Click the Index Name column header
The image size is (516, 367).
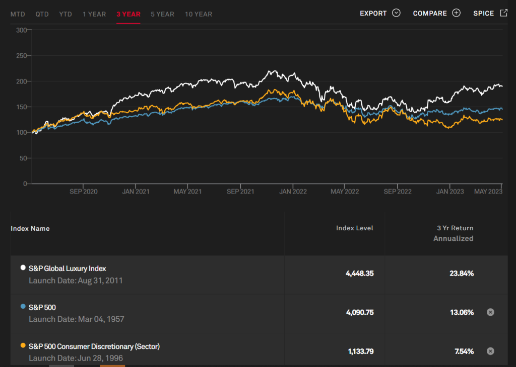30,228
